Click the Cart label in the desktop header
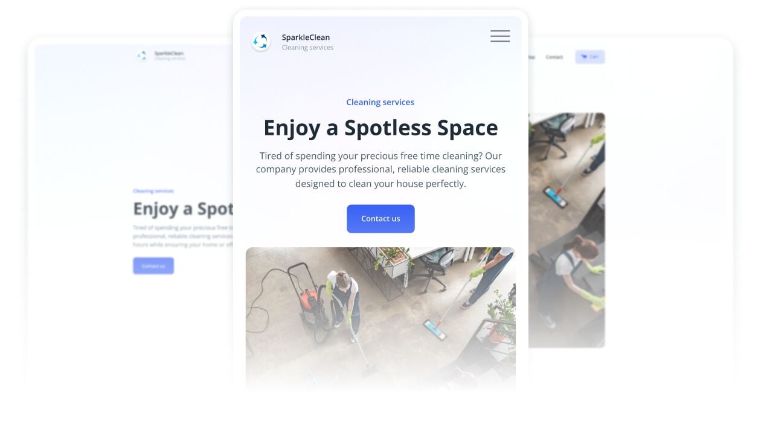Viewport: 761px width, 423px height. coord(594,57)
